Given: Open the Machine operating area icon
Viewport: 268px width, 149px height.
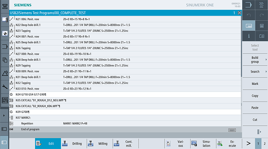Looking at the screenshot, I should coord(5,7).
